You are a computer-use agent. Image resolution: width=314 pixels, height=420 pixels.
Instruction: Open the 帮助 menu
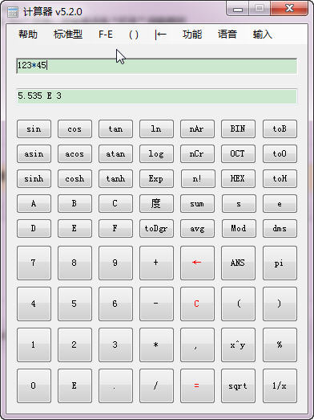coord(28,35)
